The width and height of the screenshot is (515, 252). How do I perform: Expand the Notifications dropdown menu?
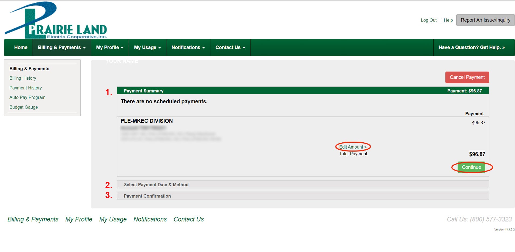pyautogui.click(x=188, y=47)
